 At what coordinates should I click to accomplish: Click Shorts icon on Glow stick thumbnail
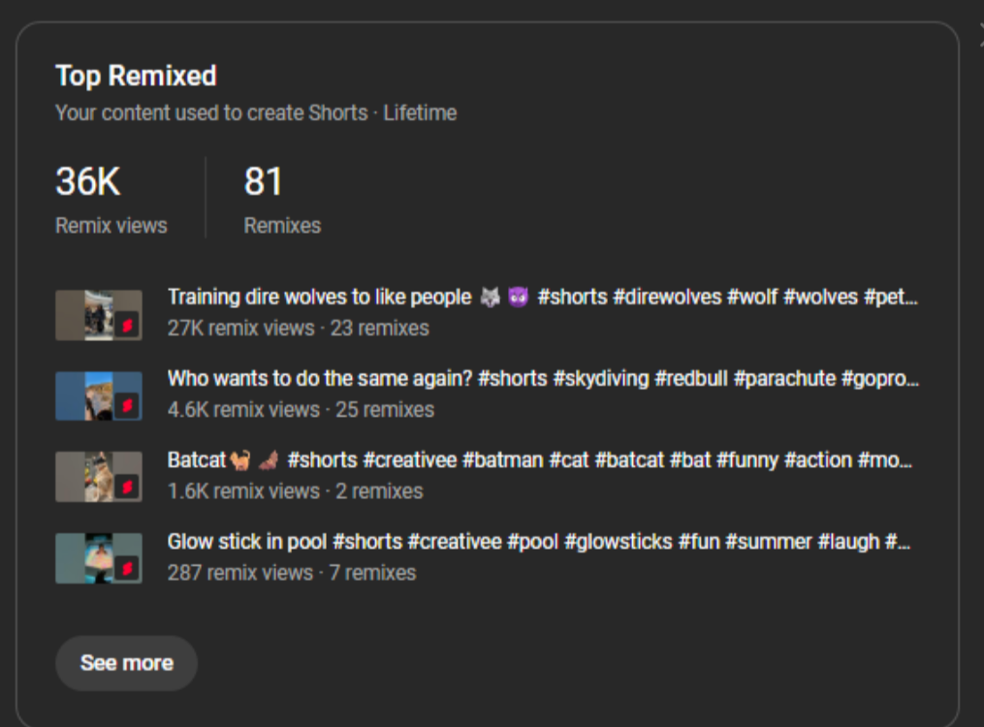(x=127, y=569)
